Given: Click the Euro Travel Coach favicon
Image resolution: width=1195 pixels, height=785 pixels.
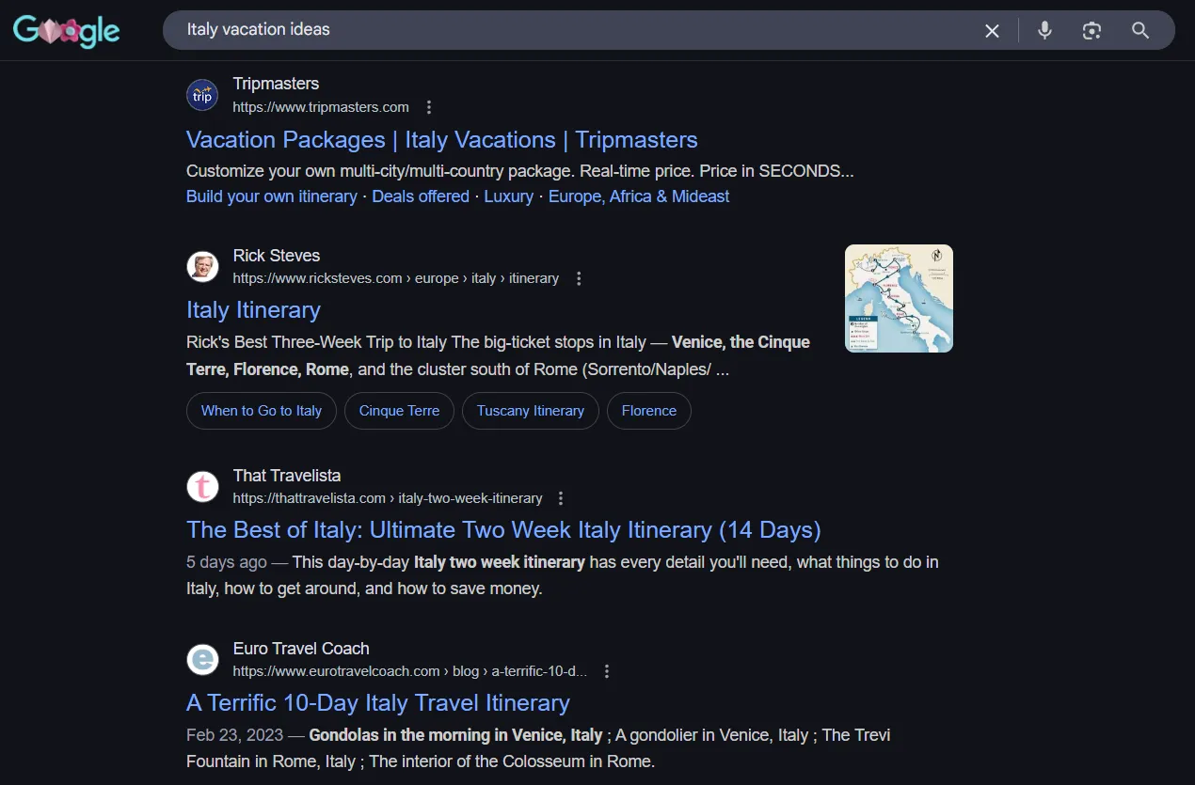Looking at the screenshot, I should [202, 660].
